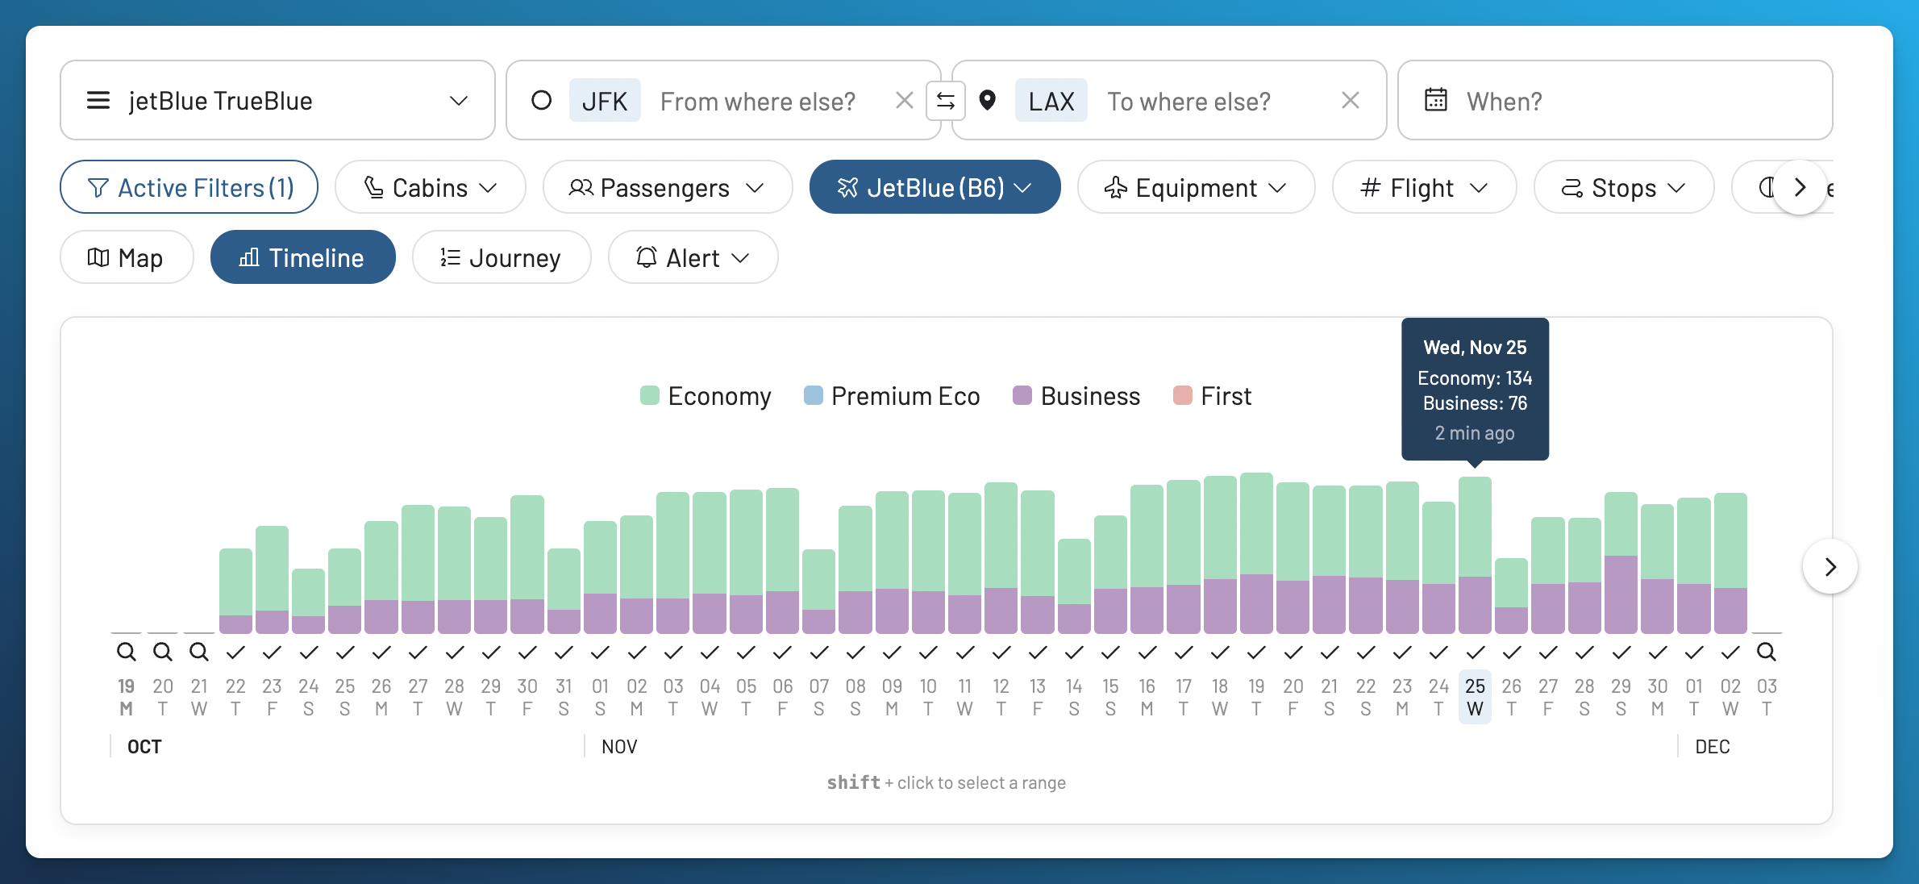
Task: Click the destination pin icon
Action: click(987, 101)
